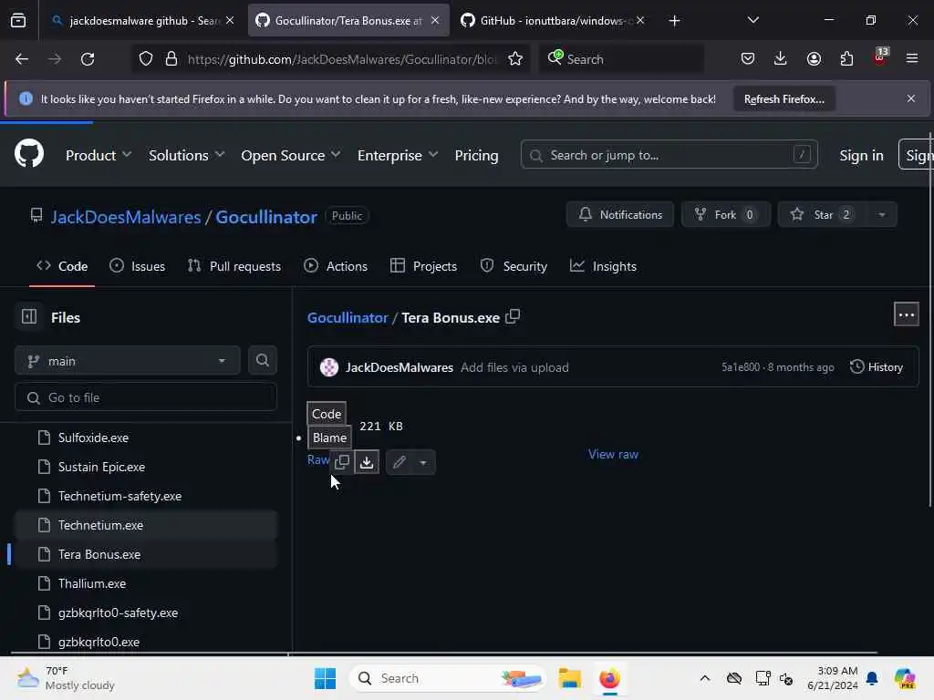Image resolution: width=934 pixels, height=700 pixels.
Task: Expand the Open Source menu
Action: click(291, 155)
